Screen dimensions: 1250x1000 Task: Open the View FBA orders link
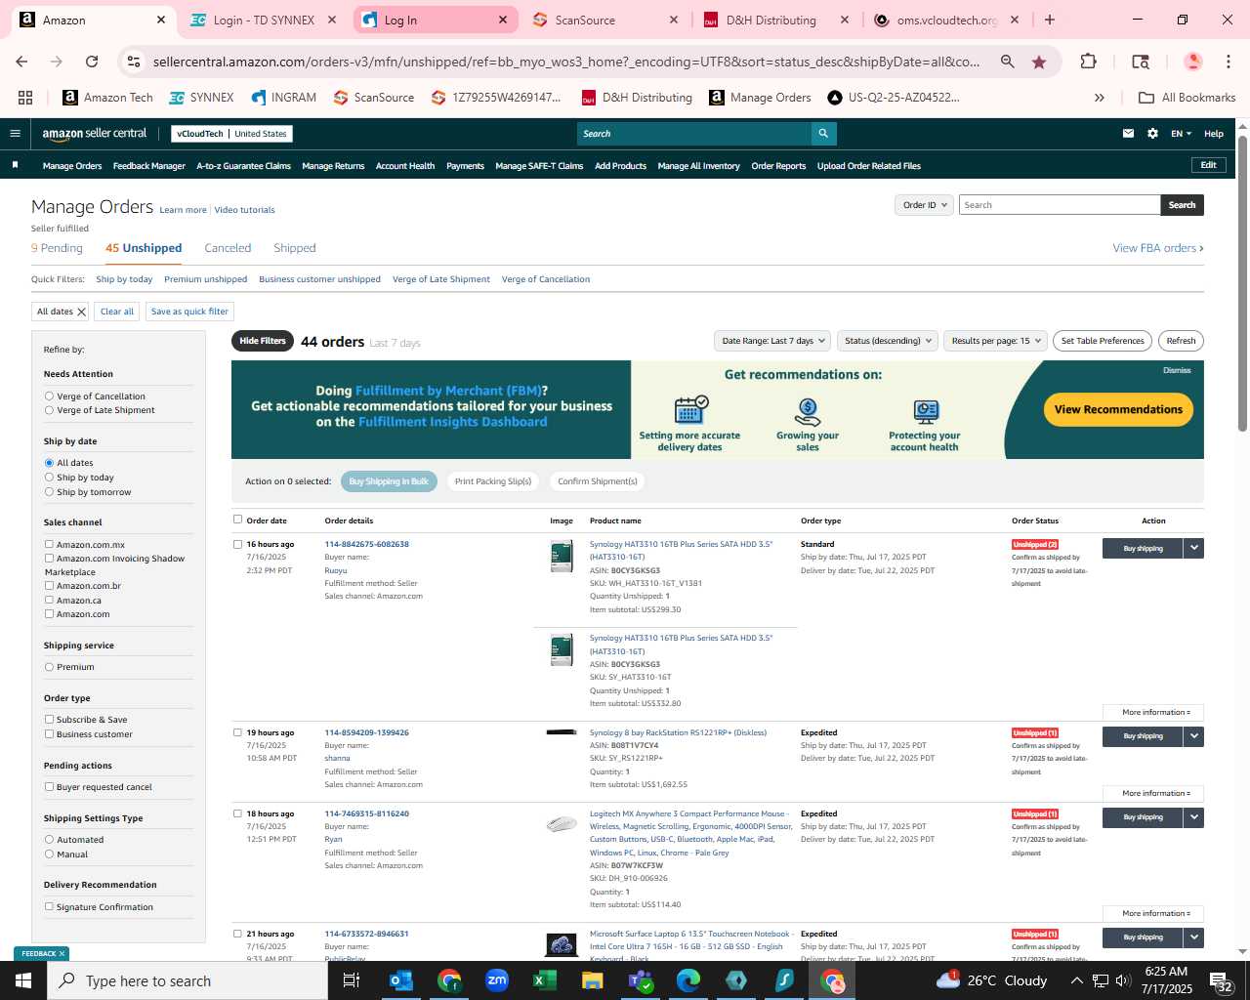coord(1158,248)
